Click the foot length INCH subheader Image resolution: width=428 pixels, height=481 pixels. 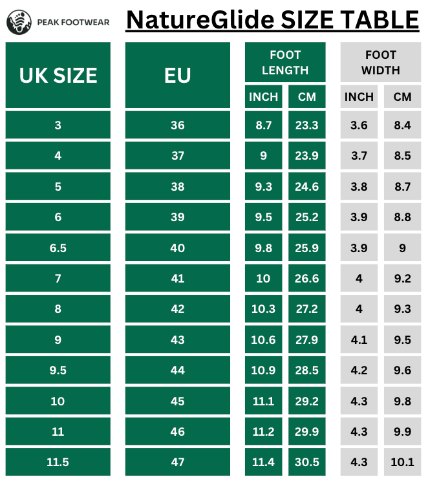264,97
